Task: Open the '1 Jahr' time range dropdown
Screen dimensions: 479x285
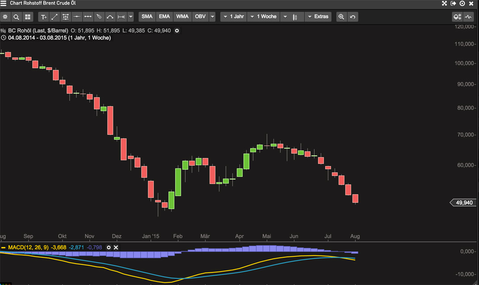Action: pyautogui.click(x=234, y=17)
